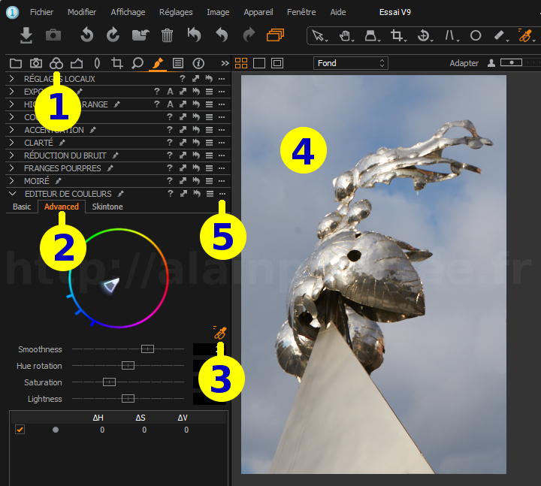The height and width of the screenshot is (486, 541).
Task: Toggle the proof margin viewer icon
Action: [x=277, y=63]
